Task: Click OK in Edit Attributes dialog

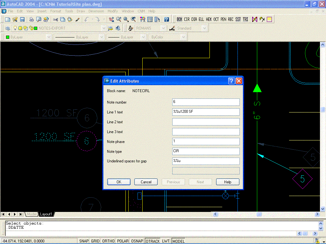Action: [119, 182]
